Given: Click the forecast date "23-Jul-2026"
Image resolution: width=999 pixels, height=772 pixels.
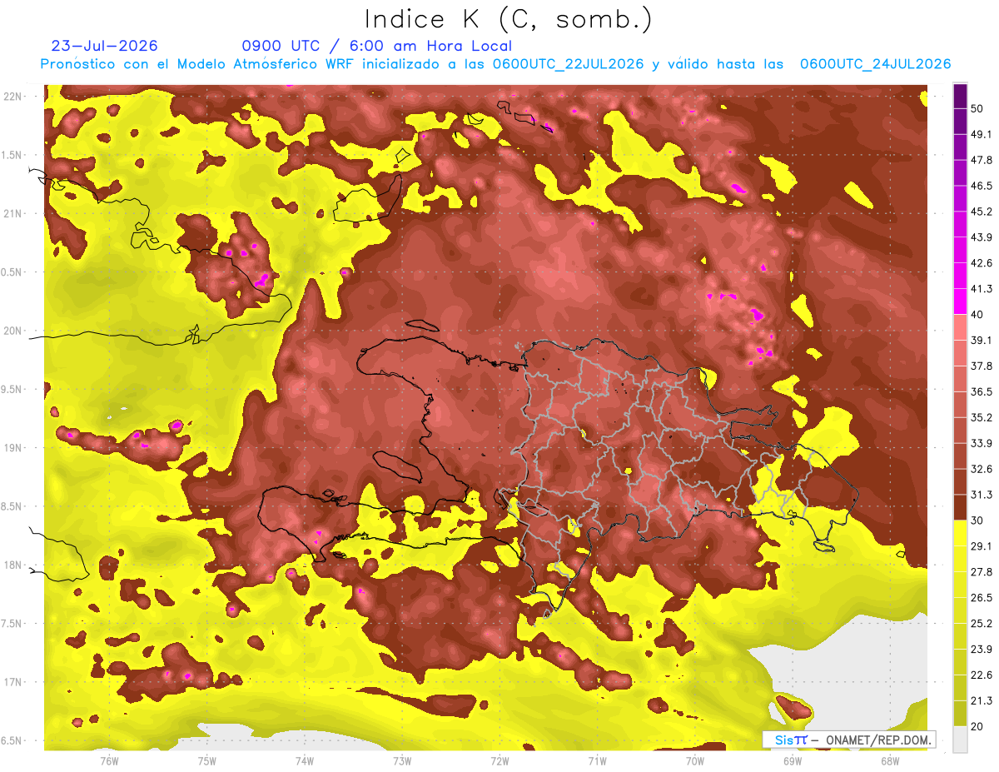Looking at the screenshot, I should point(104,46).
